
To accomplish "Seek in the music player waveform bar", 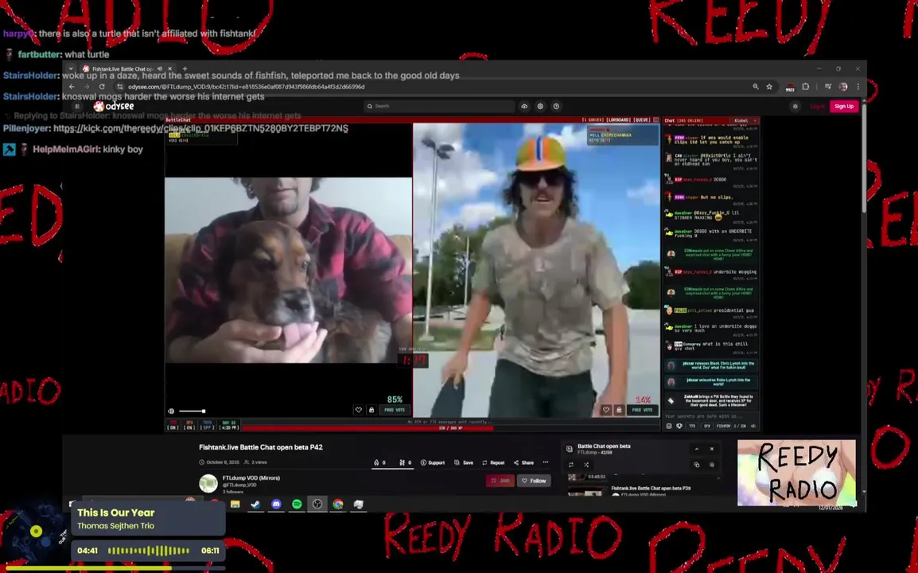I will [149, 551].
